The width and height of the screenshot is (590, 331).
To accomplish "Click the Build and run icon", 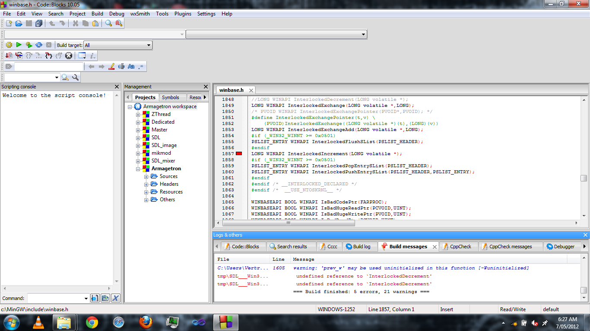I will click(x=29, y=45).
